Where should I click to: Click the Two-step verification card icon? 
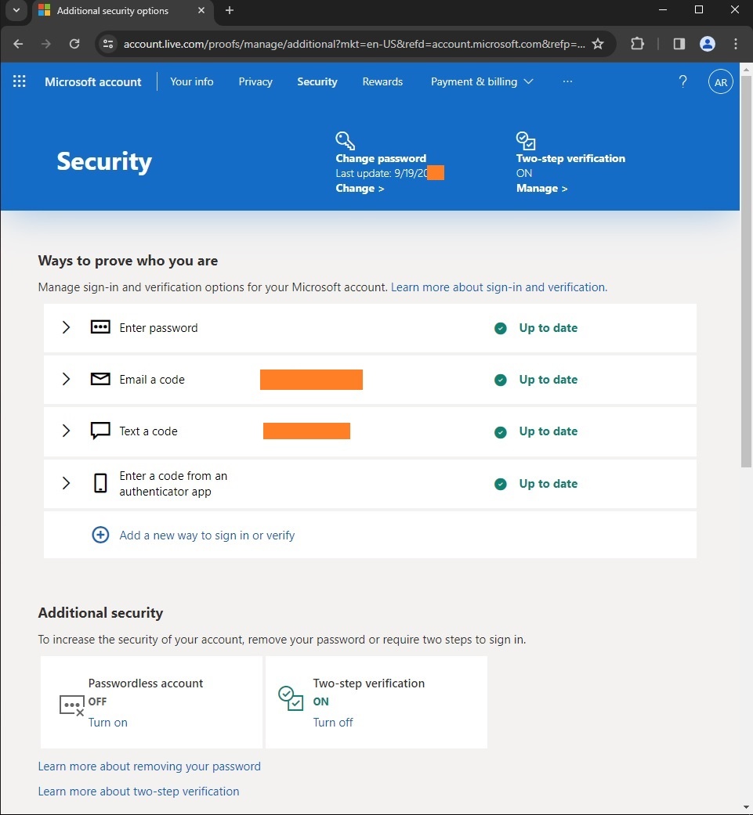(x=291, y=698)
